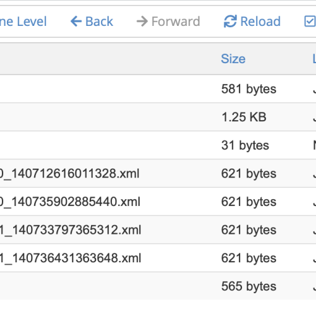316x316 pixels.
Task: Click the 565 bytes row
Action: [158, 286]
